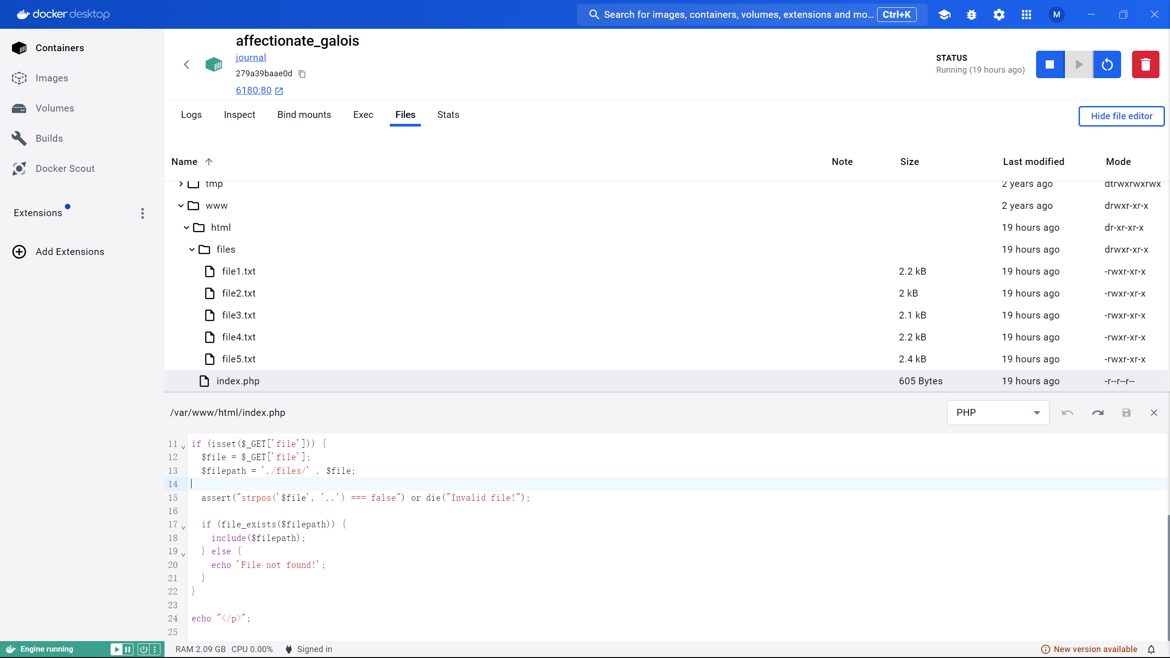
Task: Pause the Docker engine
Action: click(128, 649)
